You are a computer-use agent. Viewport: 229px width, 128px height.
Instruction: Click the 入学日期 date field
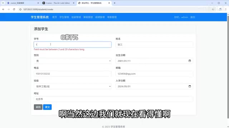[x=154, y=86]
